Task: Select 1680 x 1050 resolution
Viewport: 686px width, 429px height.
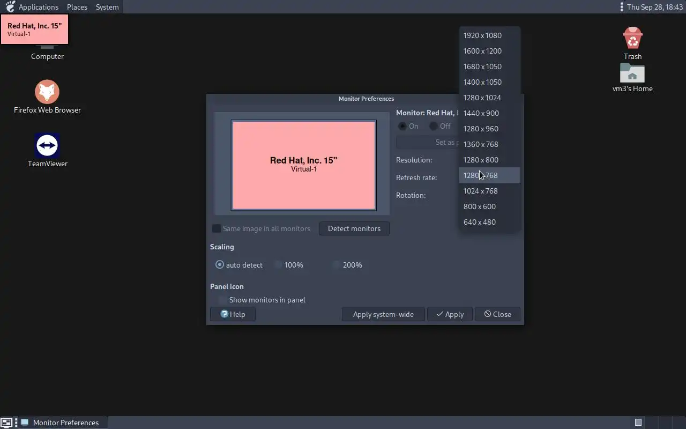Action: (x=489, y=66)
